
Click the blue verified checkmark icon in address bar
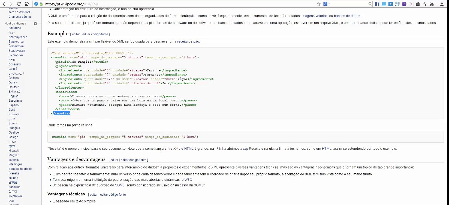click(36, 4)
